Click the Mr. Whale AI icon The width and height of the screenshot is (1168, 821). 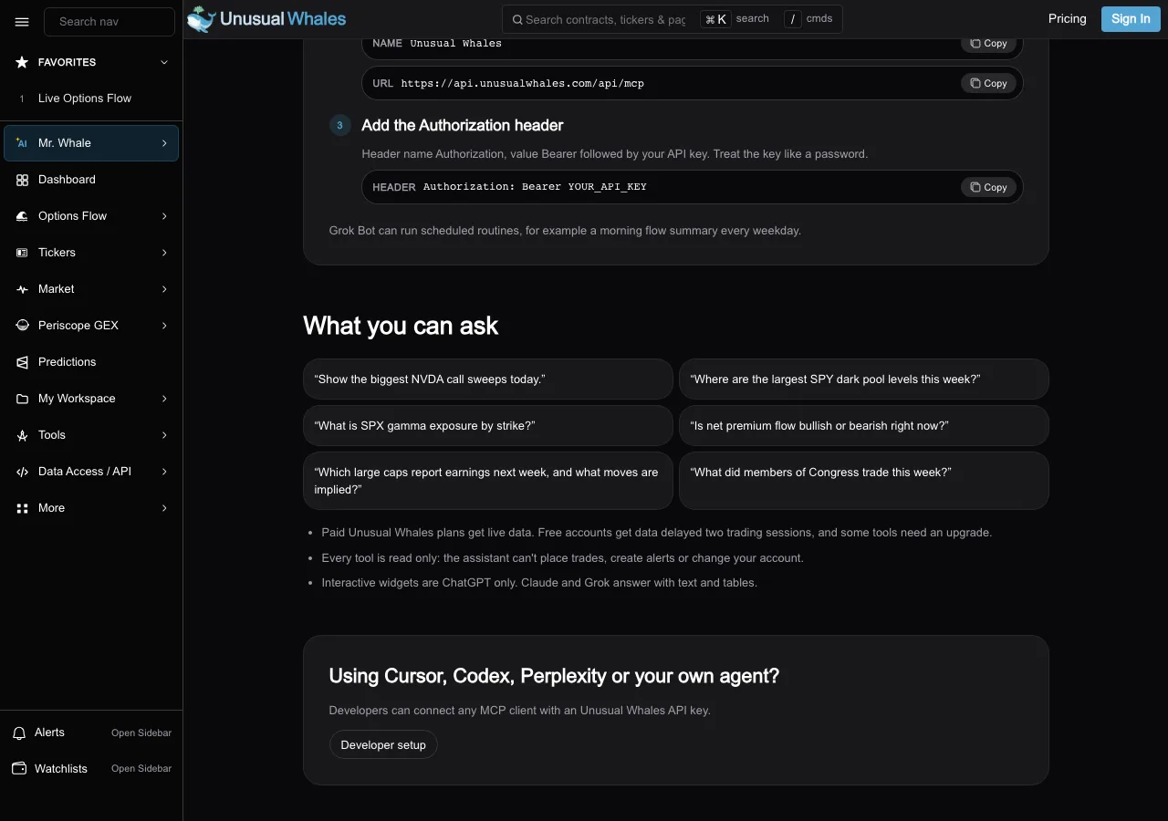click(x=22, y=143)
